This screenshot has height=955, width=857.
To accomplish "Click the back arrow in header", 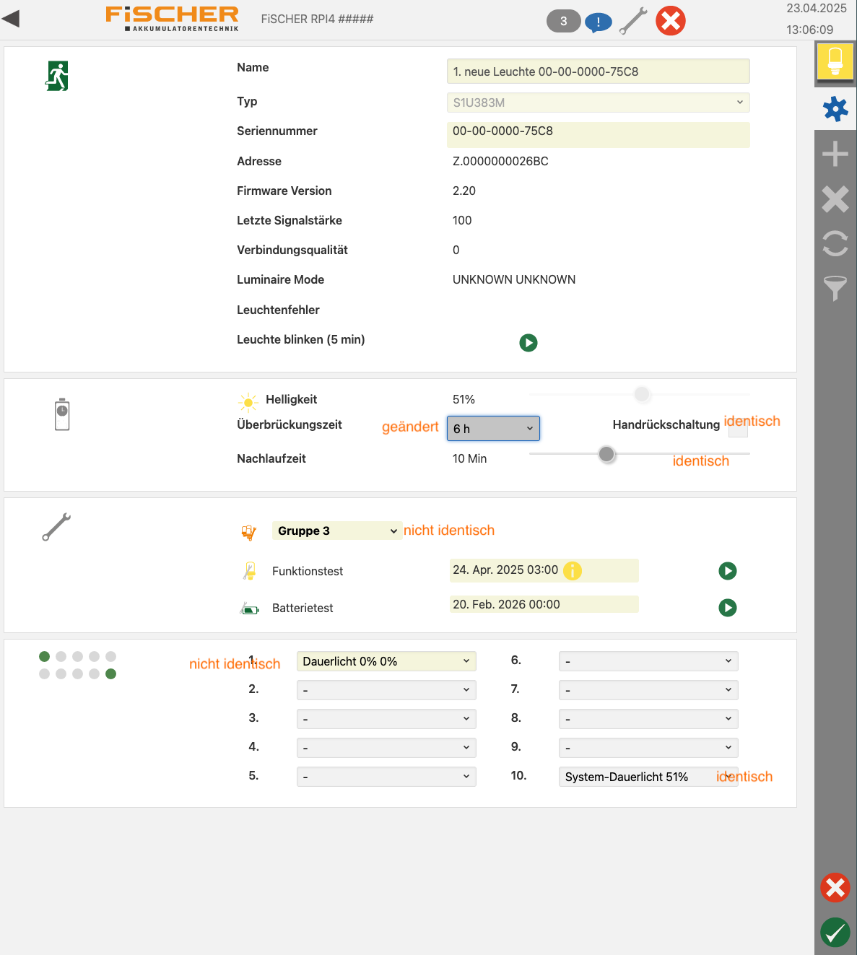I will coord(12,19).
